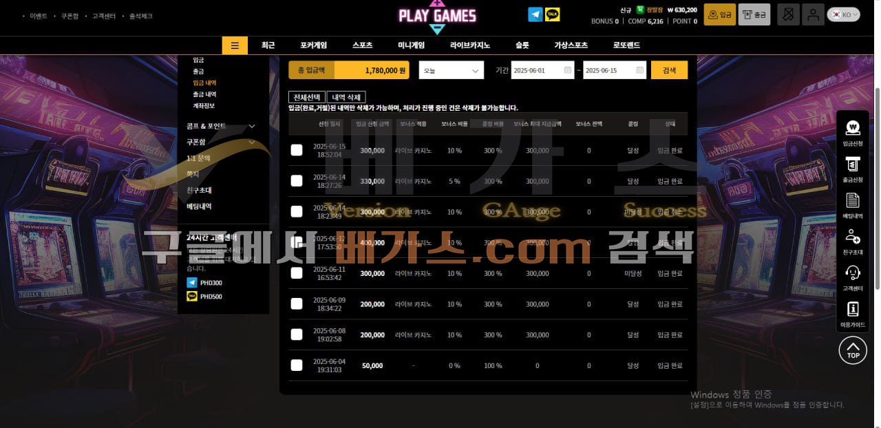The image size is (881, 428).
Task: Open betting history icon in right sidebar
Action: pos(853,200)
